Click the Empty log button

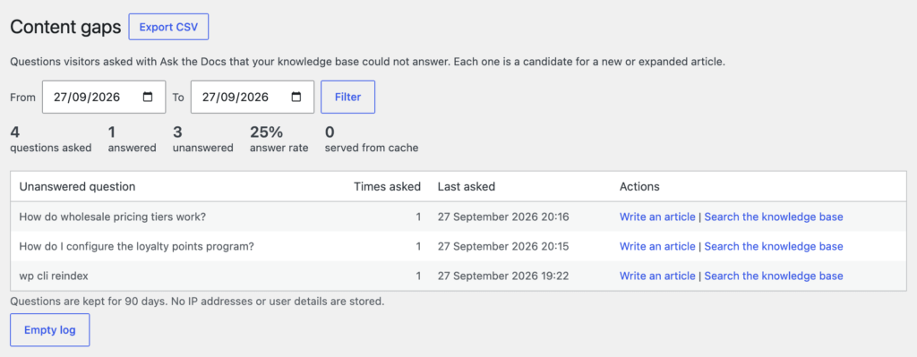[x=50, y=330]
